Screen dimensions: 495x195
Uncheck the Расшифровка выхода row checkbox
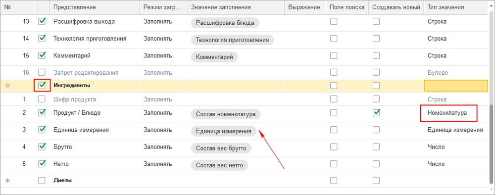(x=42, y=21)
